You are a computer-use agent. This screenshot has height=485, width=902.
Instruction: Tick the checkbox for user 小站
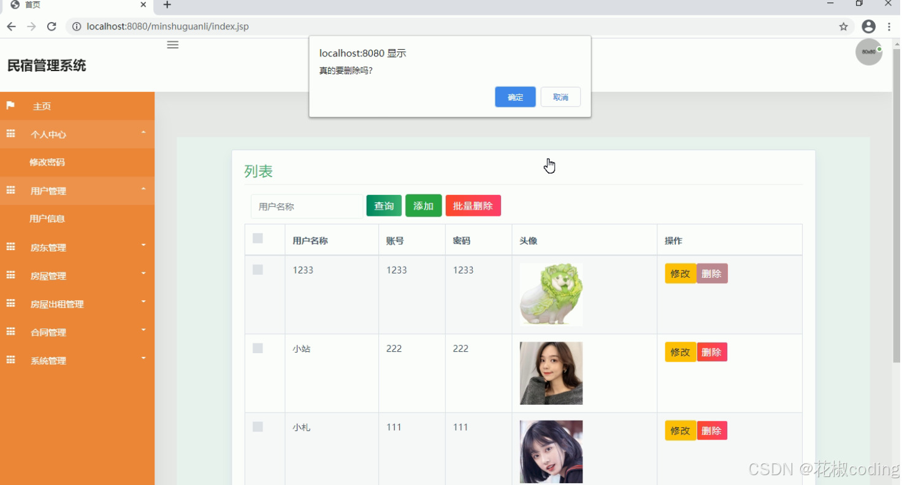(x=257, y=348)
